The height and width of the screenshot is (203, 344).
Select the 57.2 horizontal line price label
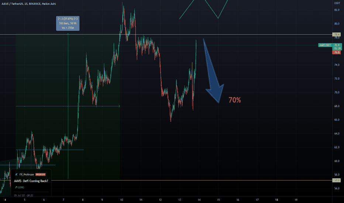tap(337, 180)
